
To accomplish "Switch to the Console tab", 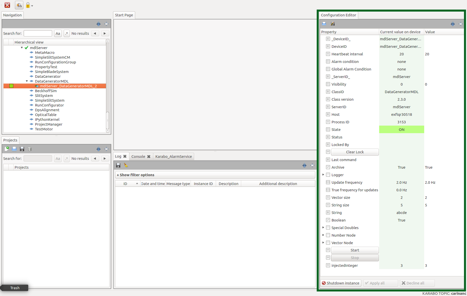I will (138, 157).
